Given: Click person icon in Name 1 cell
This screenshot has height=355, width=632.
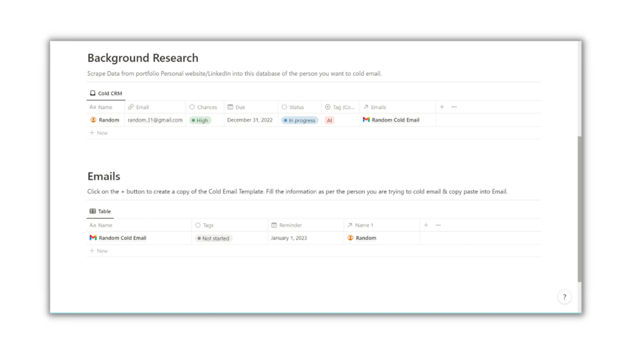Looking at the screenshot, I should [x=350, y=238].
